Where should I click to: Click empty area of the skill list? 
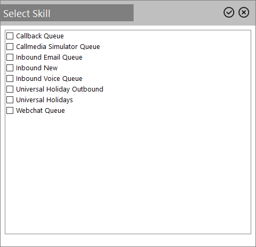point(128,174)
